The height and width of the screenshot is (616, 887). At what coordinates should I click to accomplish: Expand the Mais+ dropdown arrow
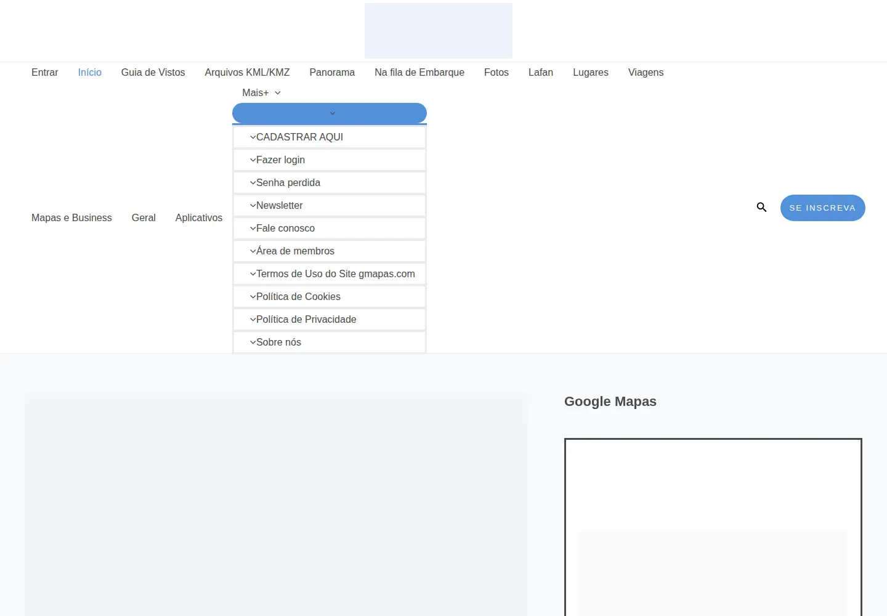[278, 93]
